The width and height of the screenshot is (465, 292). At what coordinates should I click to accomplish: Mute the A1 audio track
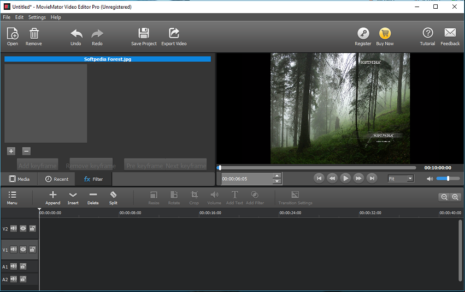14,266
